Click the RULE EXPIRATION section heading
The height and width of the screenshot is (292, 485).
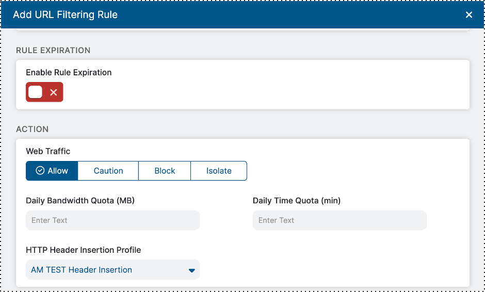click(53, 51)
